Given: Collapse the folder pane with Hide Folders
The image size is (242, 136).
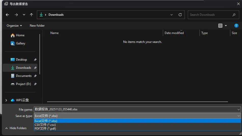Looking at the screenshot, I should tap(16, 128).
